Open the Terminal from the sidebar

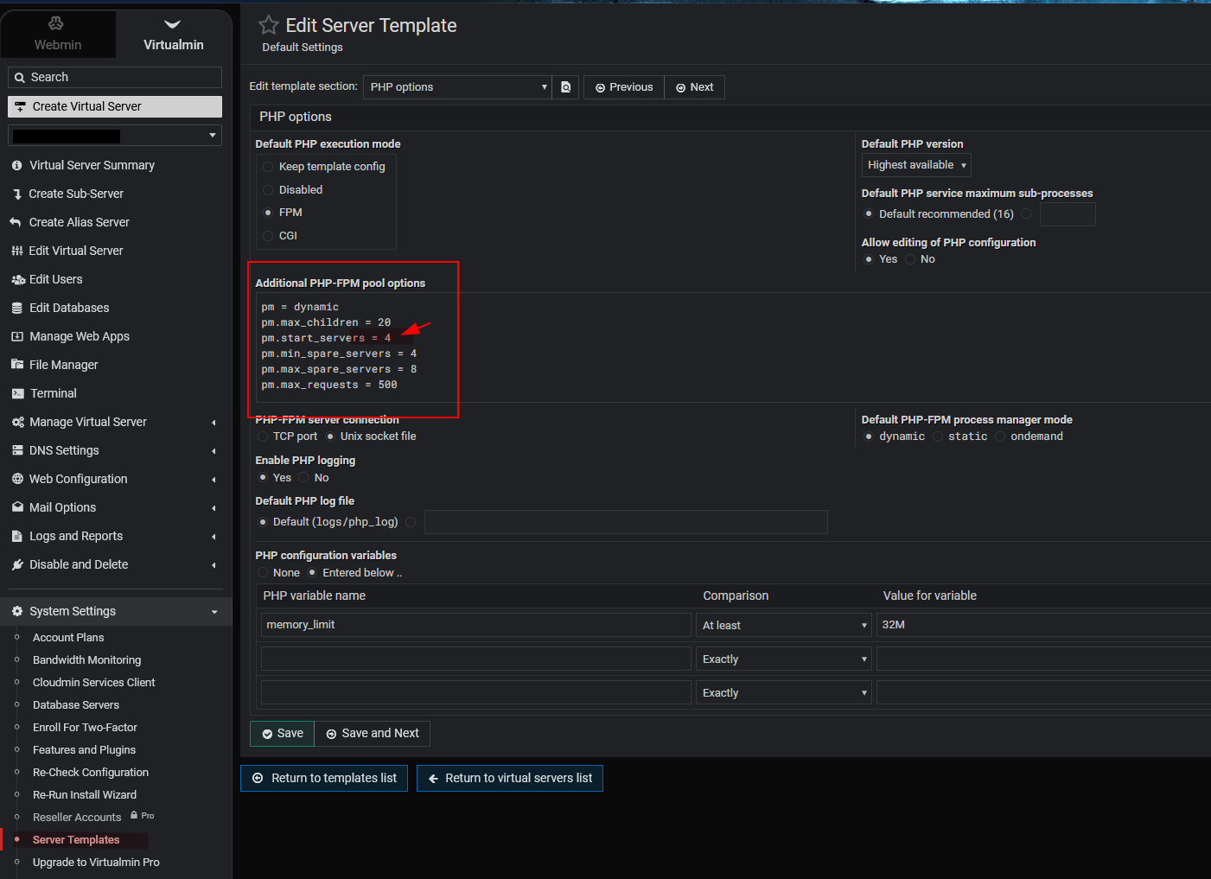coord(54,393)
